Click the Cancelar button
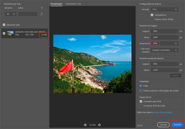 163,125
